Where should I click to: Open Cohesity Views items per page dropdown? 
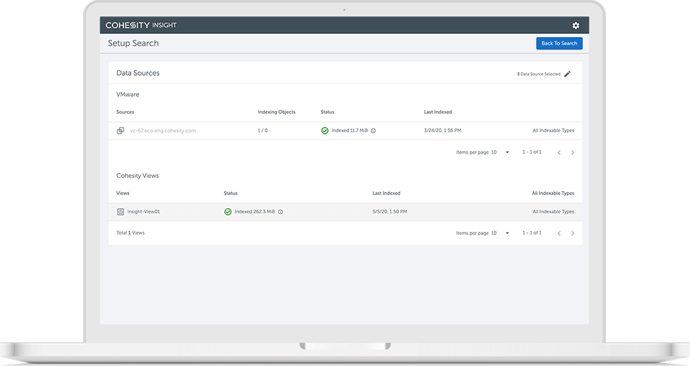(x=500, y=233)
